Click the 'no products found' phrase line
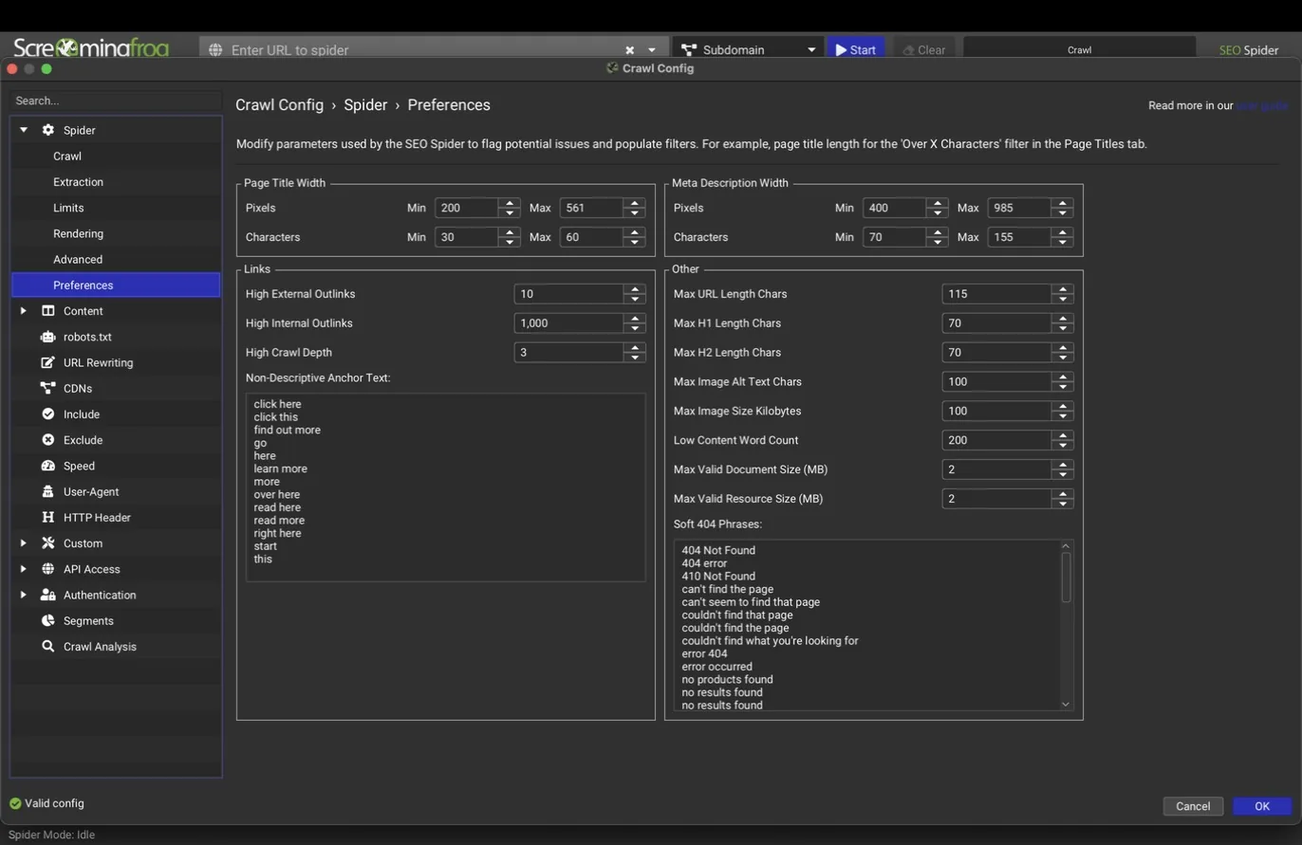Image resolution: width=1302 pixels, height=845 pixels. pyautogui.click(x=727, y=679)
